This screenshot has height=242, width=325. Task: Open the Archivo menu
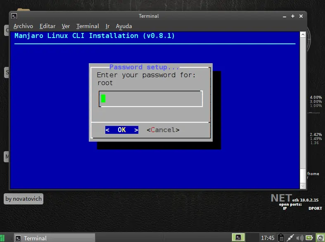point(23,26)
